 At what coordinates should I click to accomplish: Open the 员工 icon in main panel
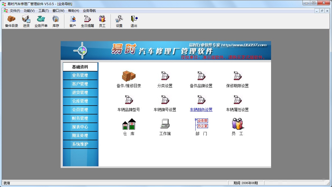point(237,124)
